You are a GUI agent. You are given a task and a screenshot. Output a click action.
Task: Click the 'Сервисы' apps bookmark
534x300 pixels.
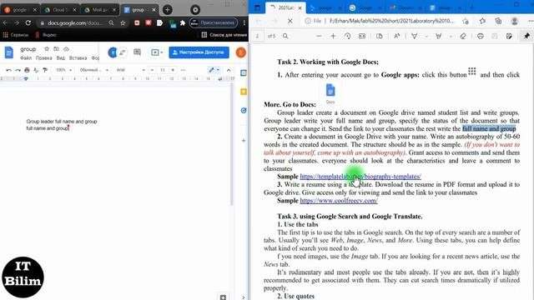16,35
